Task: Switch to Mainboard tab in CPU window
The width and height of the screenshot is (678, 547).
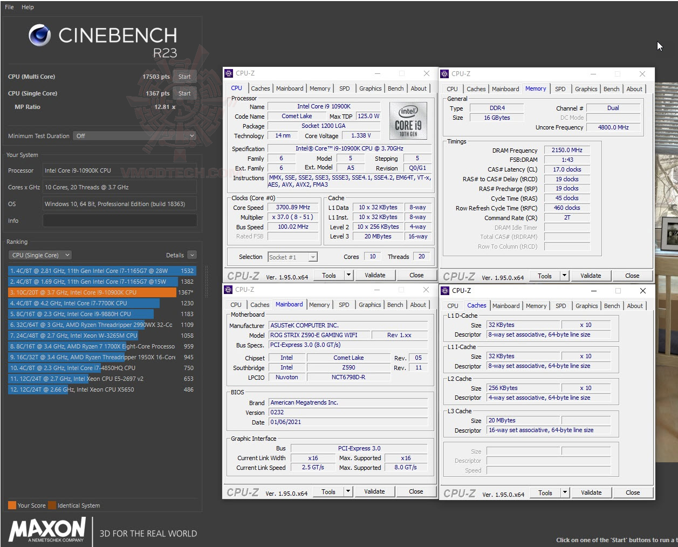Action: point(290,88)
